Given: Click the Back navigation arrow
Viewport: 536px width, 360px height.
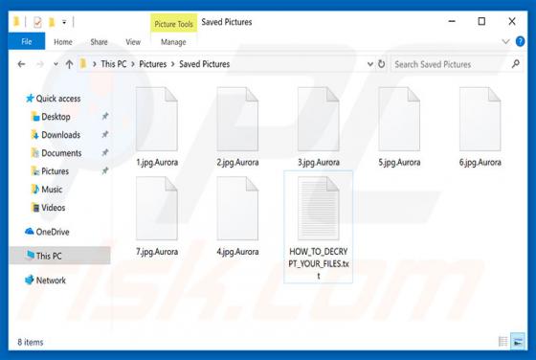Looking at the screenshot, I should click(21, 64).
